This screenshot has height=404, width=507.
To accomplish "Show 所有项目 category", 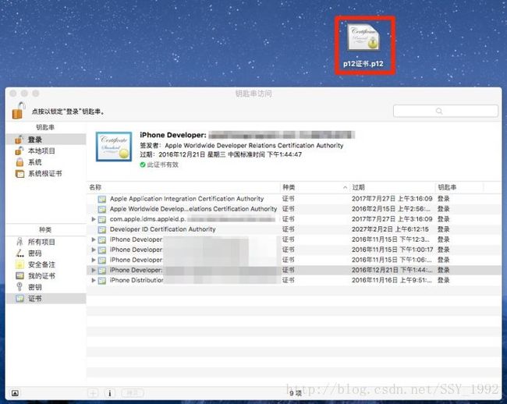I will [x=46, y=242].
